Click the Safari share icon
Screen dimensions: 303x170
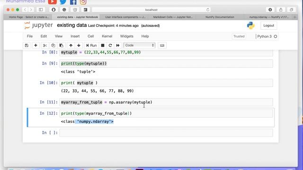pyautogui.click(x=281, y=9)
